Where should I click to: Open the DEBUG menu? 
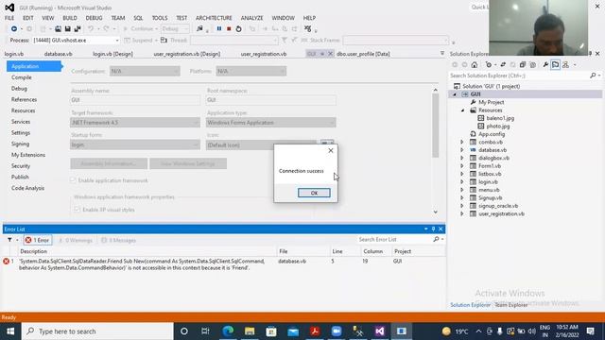click(x=94, y=18)
